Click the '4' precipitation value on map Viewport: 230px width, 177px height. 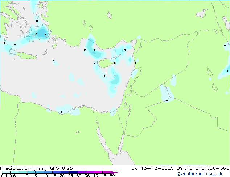pyautogui.click(x=46, y=34)
